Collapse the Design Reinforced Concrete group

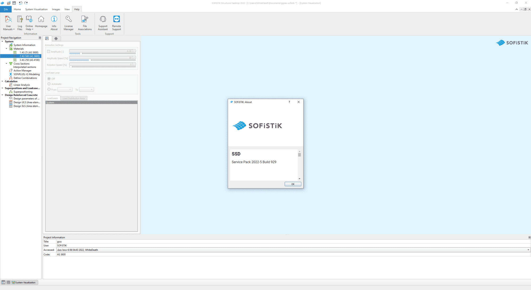tap(2, 95)
